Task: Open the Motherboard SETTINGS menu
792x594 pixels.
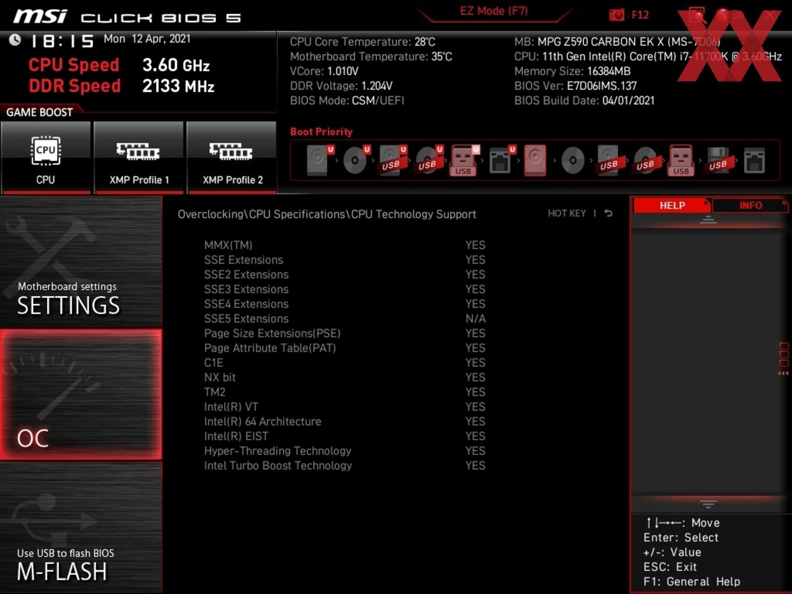Action: tap(81, 262)
